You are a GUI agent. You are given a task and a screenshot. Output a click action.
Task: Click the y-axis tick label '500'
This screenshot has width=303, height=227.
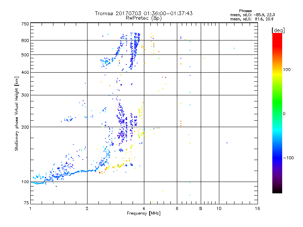[25, 55]
